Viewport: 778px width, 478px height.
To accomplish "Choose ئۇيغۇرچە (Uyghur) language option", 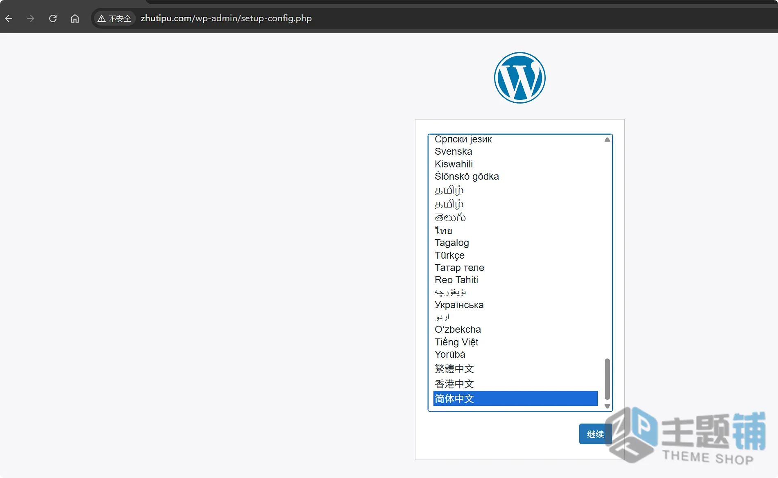I will 515,292.
